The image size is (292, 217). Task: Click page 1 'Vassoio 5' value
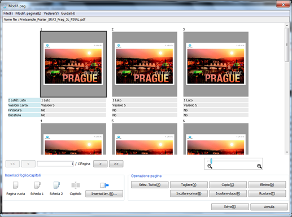(48, 105)
